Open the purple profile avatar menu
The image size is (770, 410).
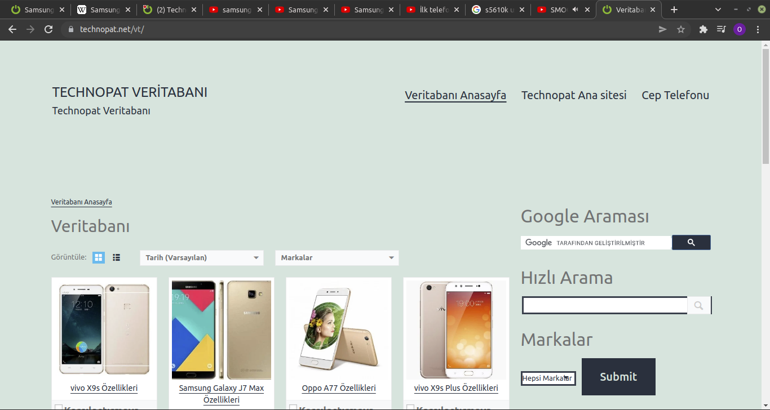[x=739, y=29]
